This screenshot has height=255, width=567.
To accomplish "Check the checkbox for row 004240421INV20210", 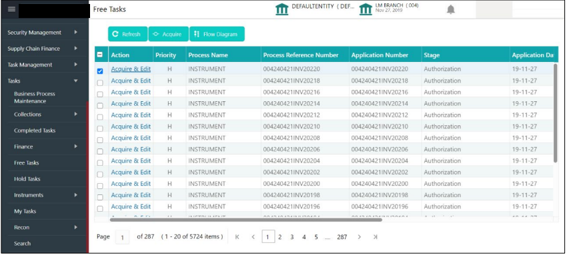I will click(100, 128).
